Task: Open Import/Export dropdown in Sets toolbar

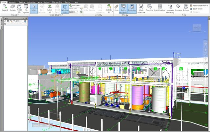Action: click(x=26, y=21)
